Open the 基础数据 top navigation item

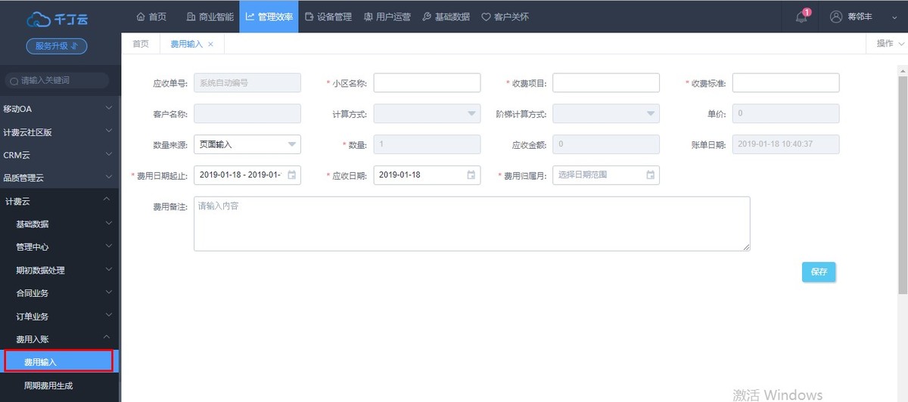[446, 17]
